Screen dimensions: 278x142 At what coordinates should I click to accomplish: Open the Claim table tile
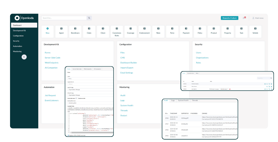point(89,31)
